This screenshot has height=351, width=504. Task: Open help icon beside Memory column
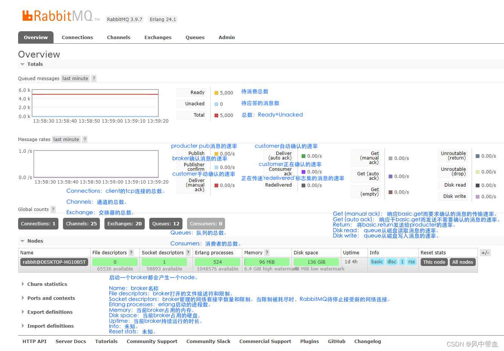(267, 252)
